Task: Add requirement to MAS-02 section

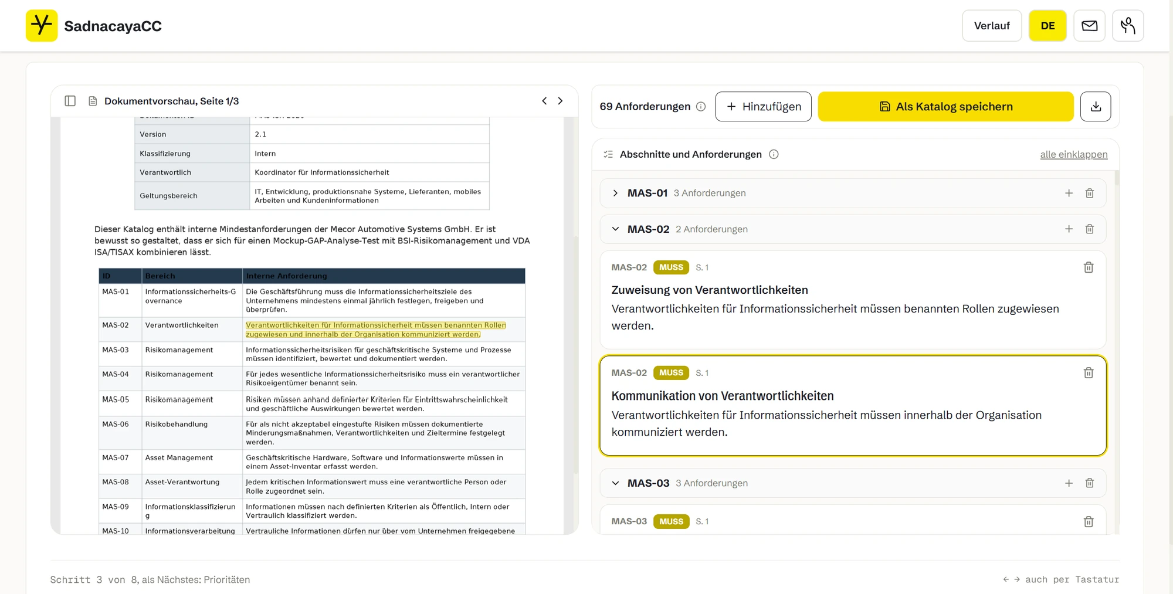Action: point(1069,229)
